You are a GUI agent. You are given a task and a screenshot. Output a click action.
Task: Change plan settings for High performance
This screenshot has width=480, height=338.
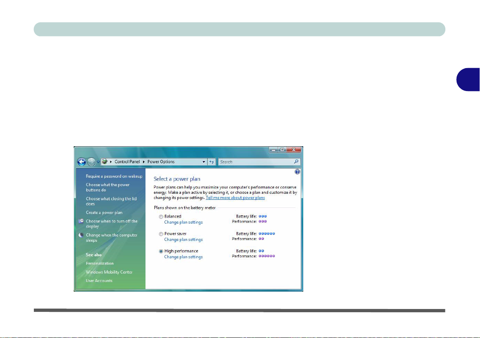[x=183, y=257]
